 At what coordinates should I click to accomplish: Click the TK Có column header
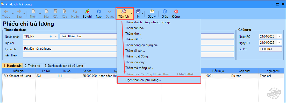pos(66,71)
